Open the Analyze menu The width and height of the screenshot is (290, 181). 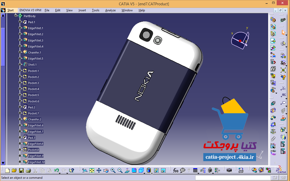pyautogui.click(x=110, y=10)
